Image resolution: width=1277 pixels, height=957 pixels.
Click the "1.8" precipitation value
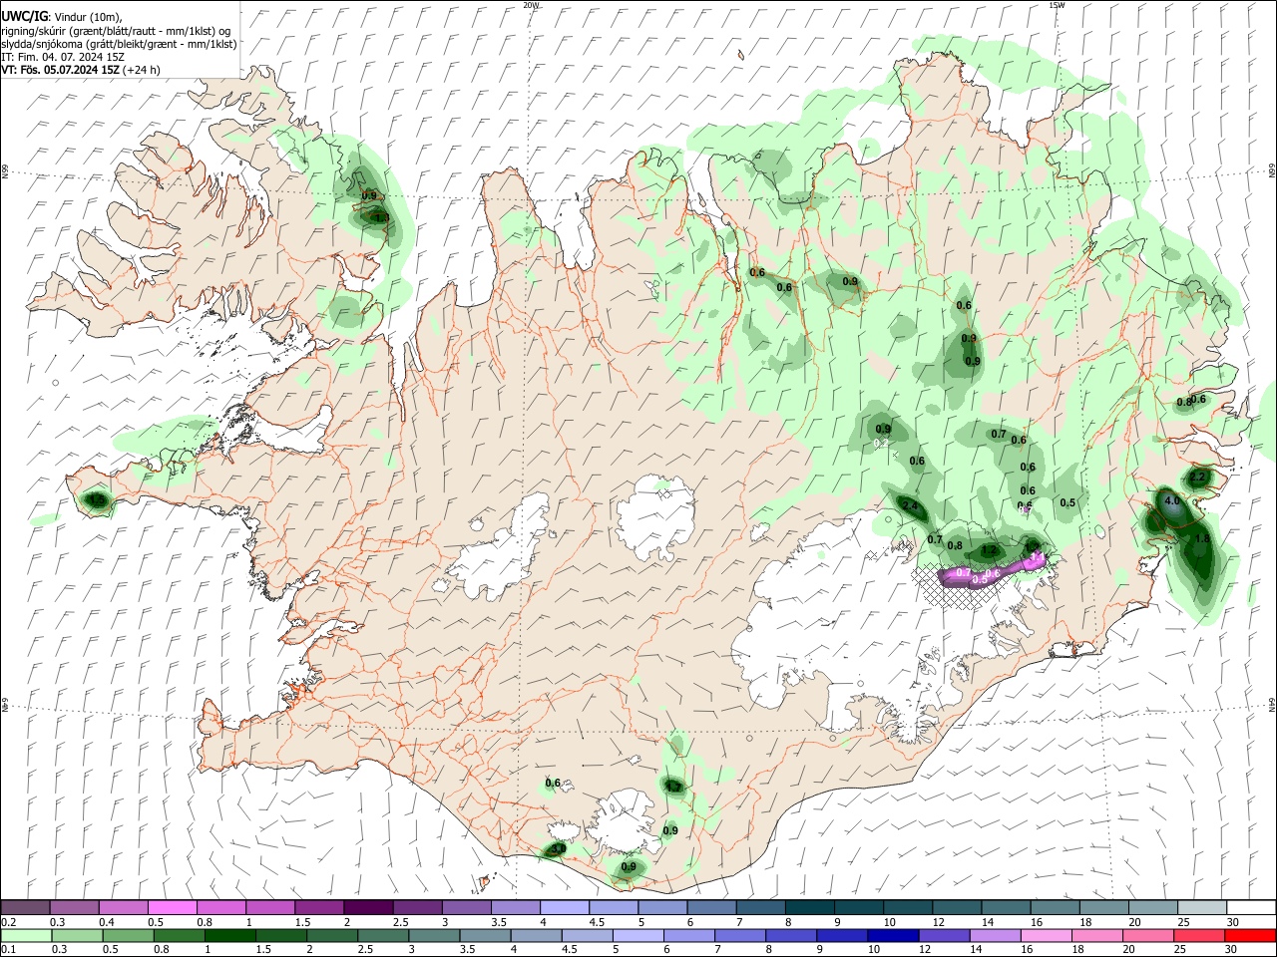coord(1202,538)
